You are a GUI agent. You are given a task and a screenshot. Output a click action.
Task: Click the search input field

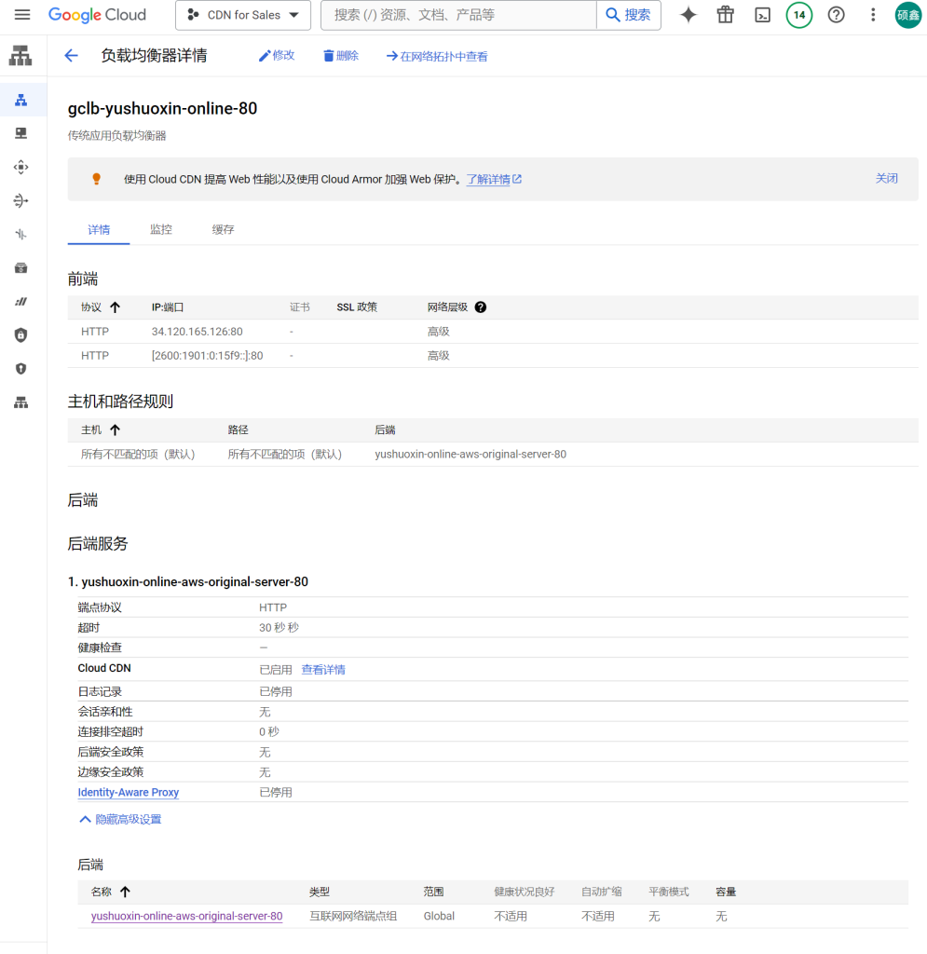458,15
